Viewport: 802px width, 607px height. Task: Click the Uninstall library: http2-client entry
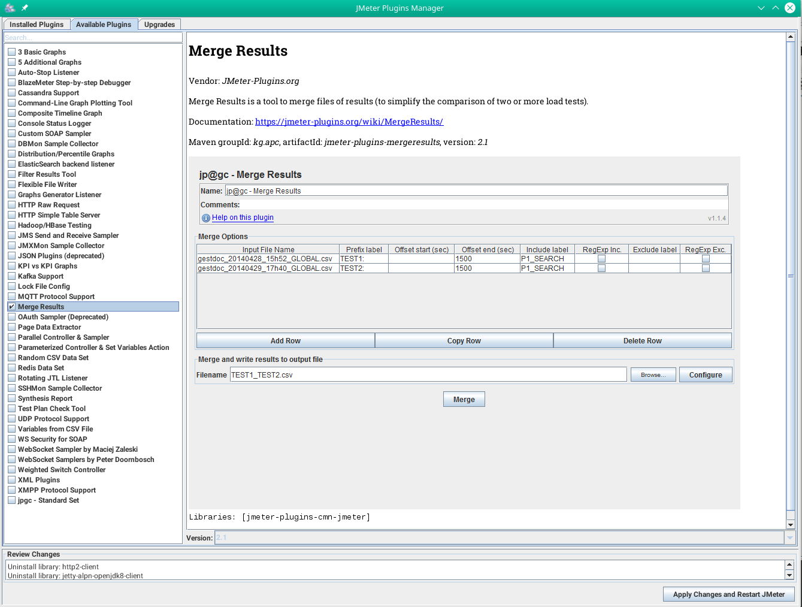click(53, 567)
